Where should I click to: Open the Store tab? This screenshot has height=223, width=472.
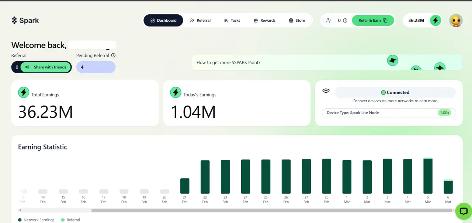click(297, 20)
